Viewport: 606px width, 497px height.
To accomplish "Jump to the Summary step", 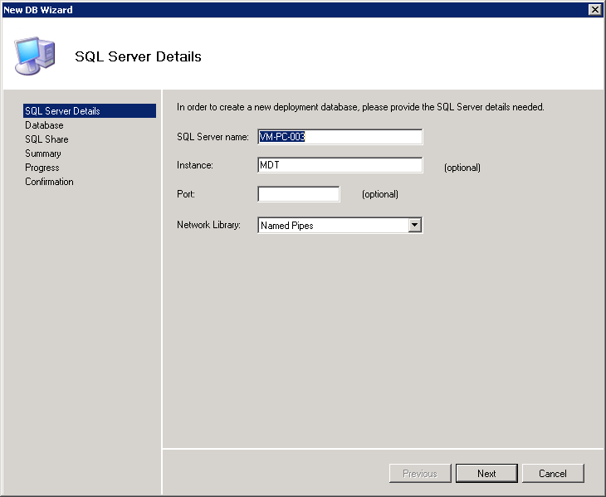I will (x=43, y=153).
